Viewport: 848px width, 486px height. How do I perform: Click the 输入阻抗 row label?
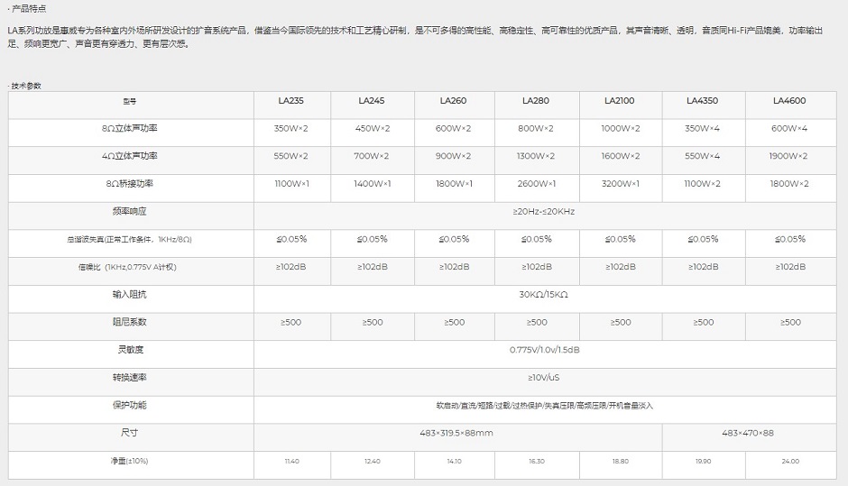(x=130, y=294)
